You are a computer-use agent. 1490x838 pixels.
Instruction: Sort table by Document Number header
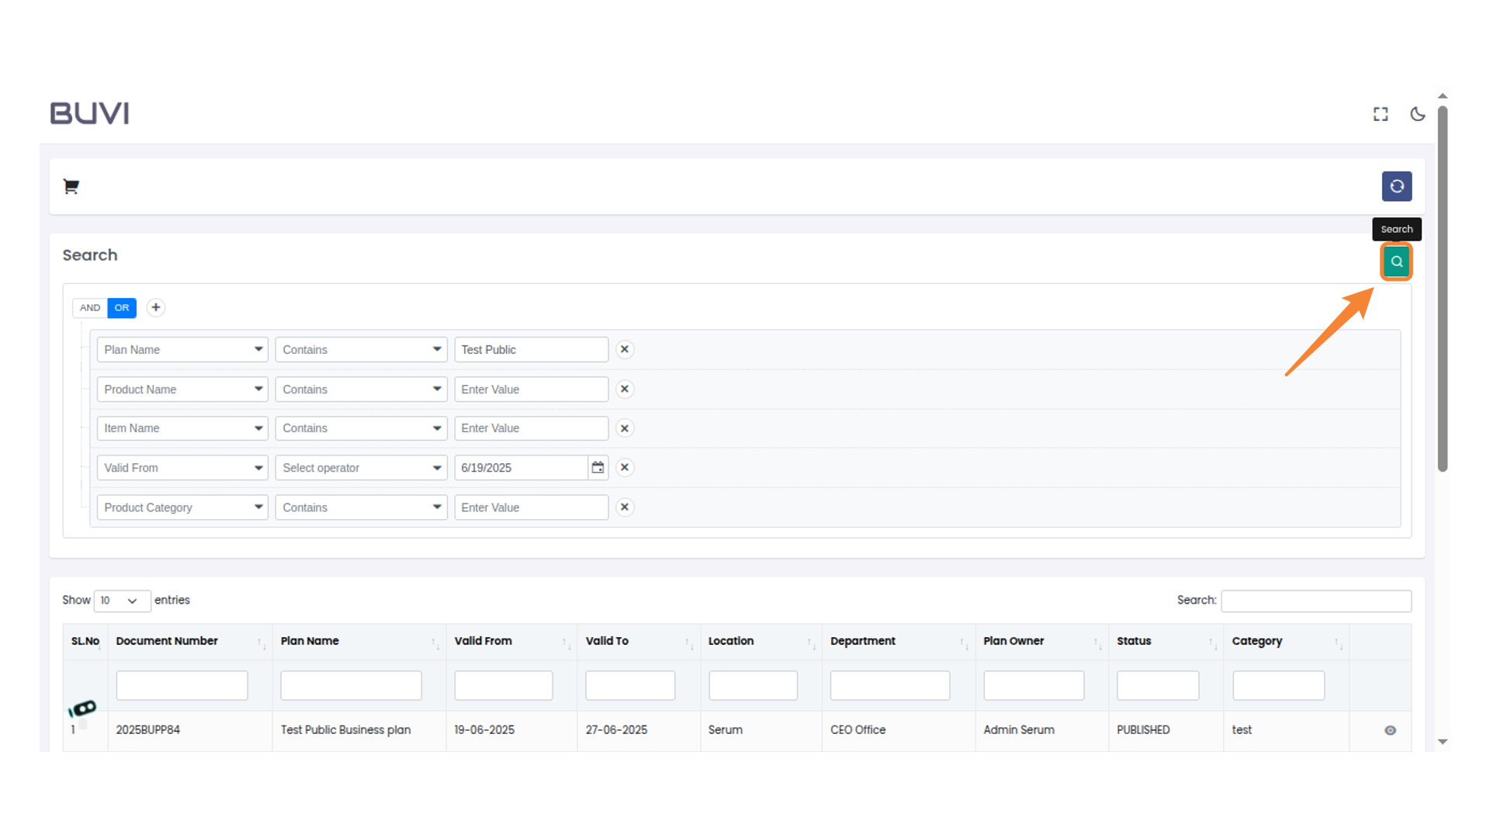[167, 641]
